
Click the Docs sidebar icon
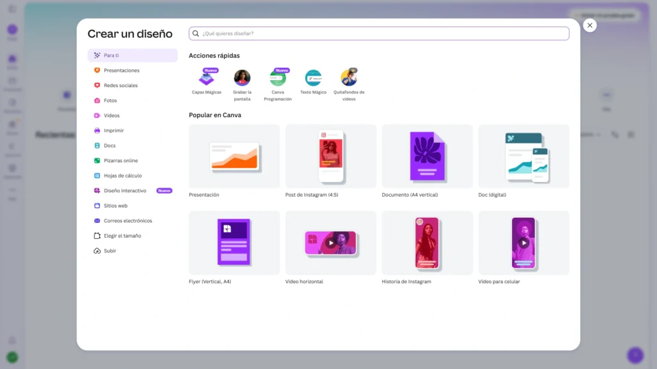[x=98, y=145]
